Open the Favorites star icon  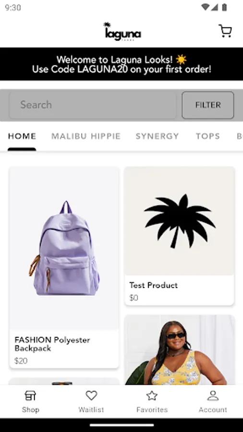tap(152, 396)
